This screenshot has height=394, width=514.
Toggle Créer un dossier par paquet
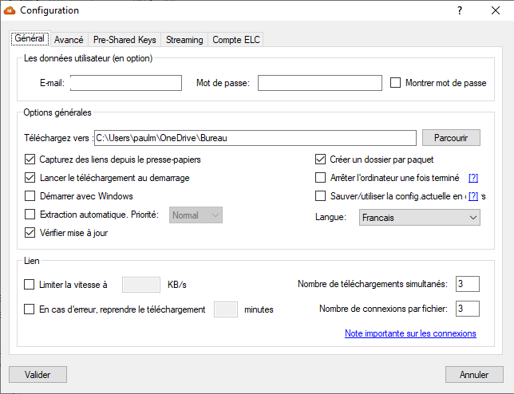coord(321,159)
